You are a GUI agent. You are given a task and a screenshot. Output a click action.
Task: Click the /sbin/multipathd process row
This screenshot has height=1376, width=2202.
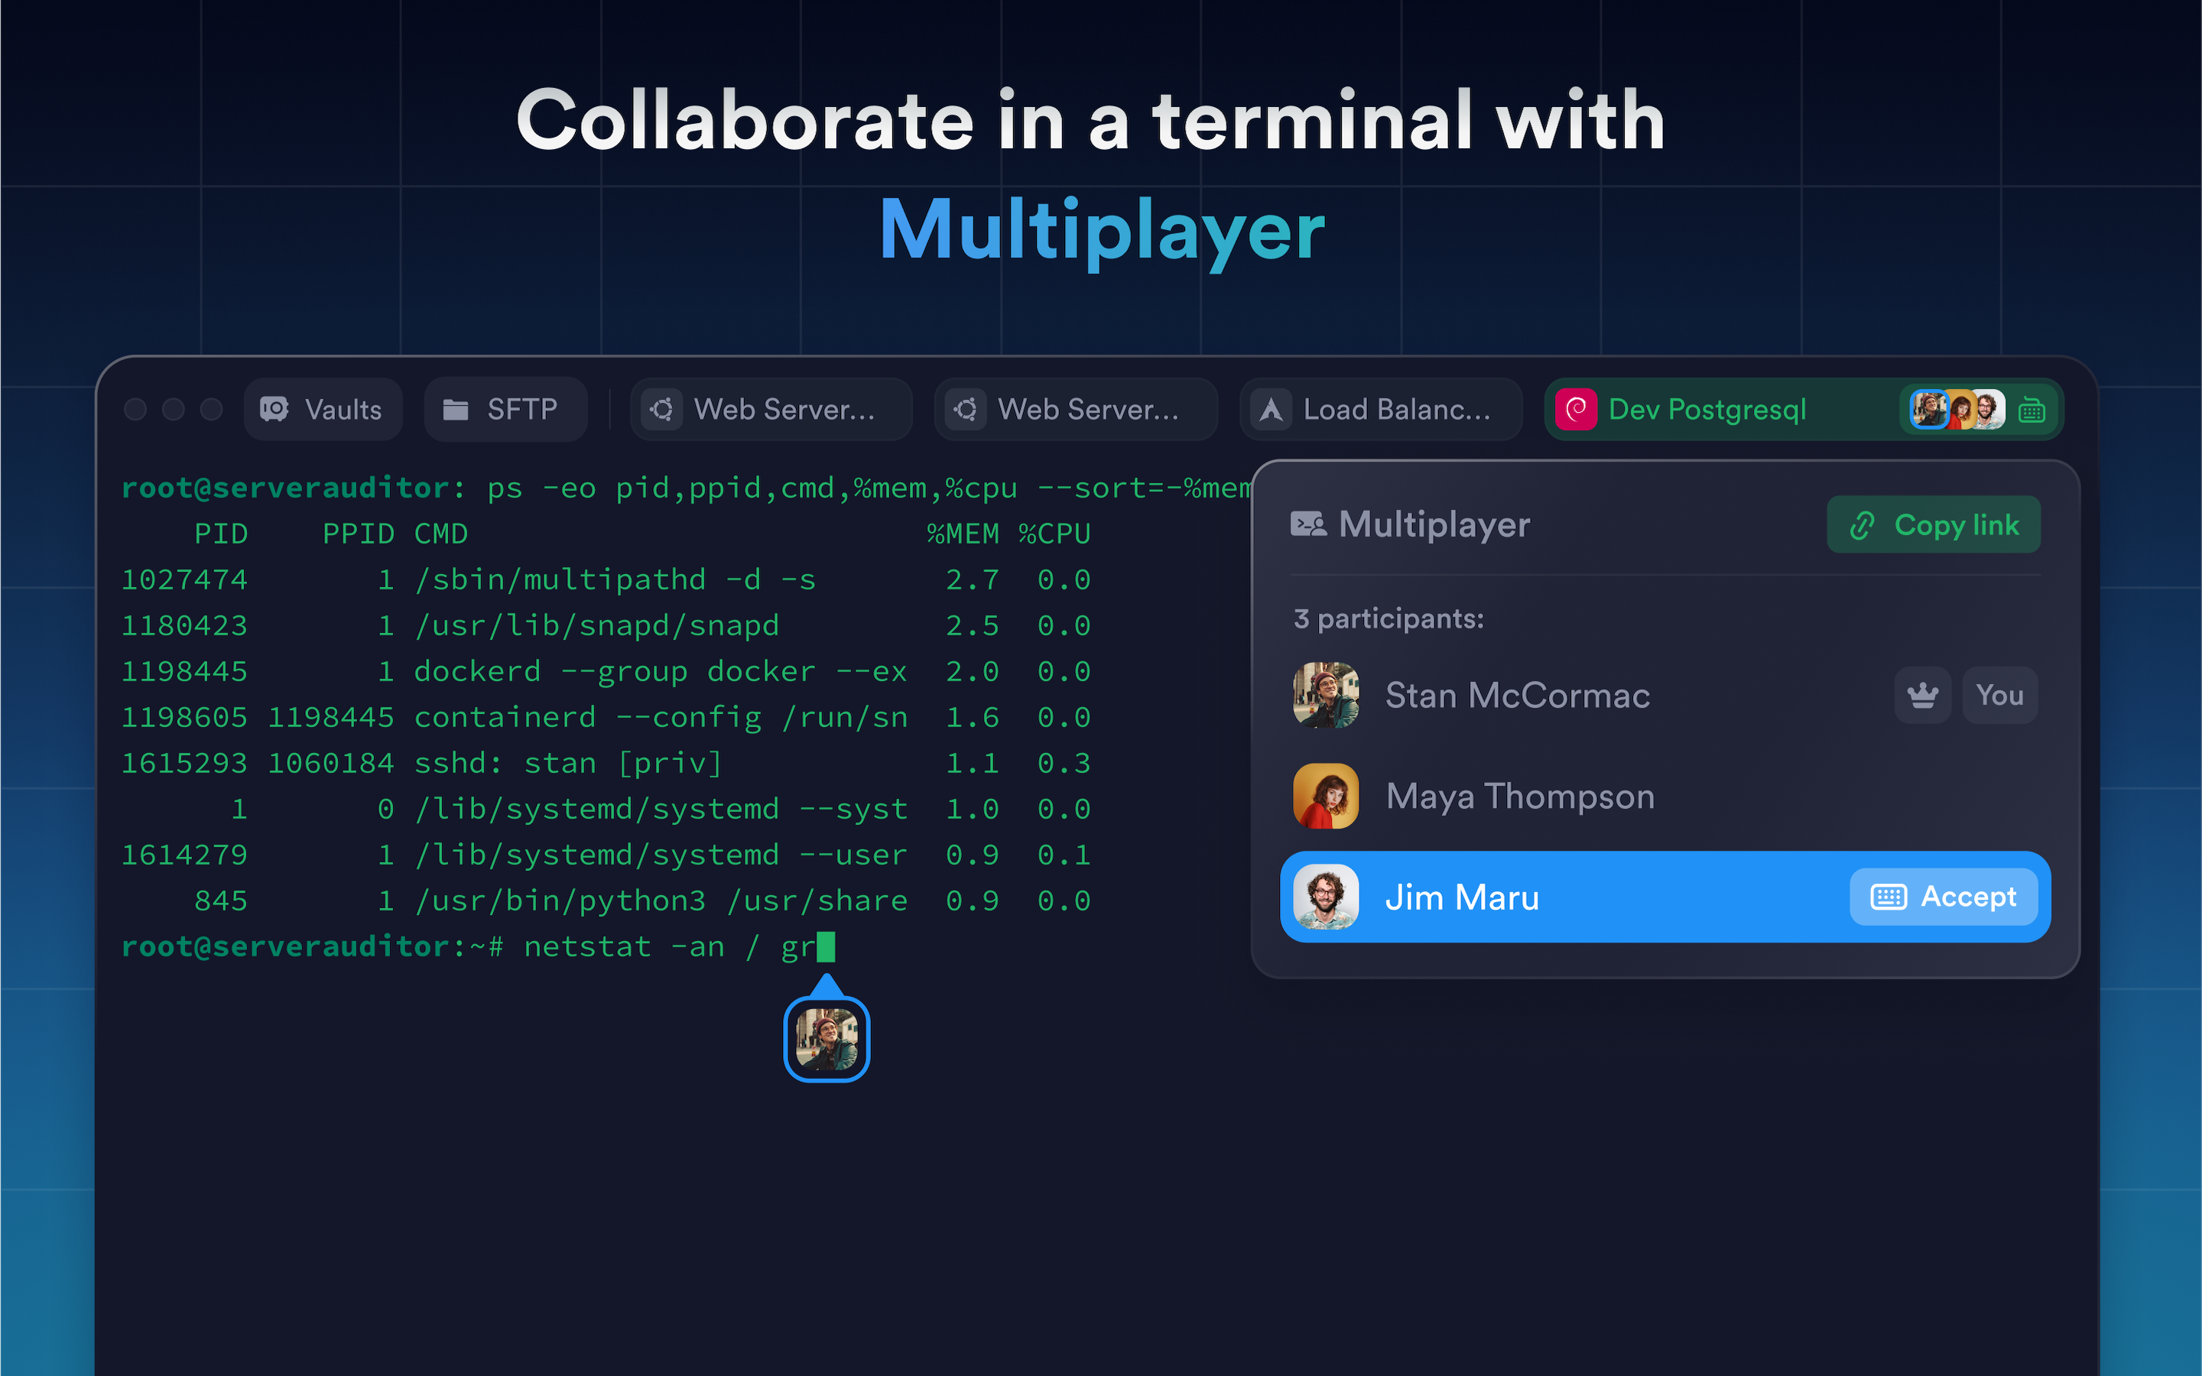[x=606, y=579]
